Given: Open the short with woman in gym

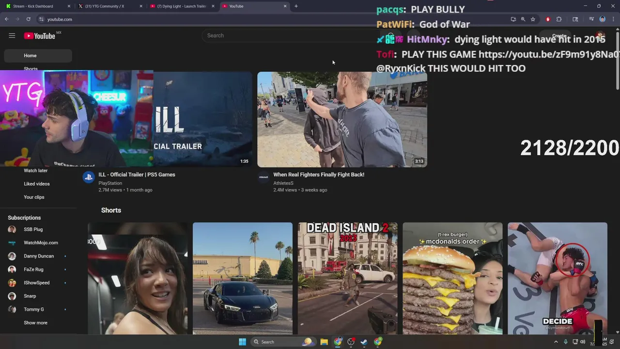Looking at the screenshot, I should (x=138, y=278).
